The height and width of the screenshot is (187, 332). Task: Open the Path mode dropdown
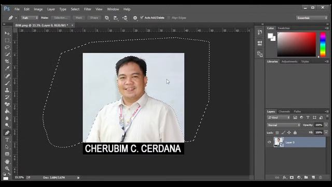click(30, 18)
